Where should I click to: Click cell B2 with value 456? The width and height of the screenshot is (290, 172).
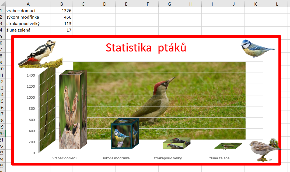coord(61,17)
